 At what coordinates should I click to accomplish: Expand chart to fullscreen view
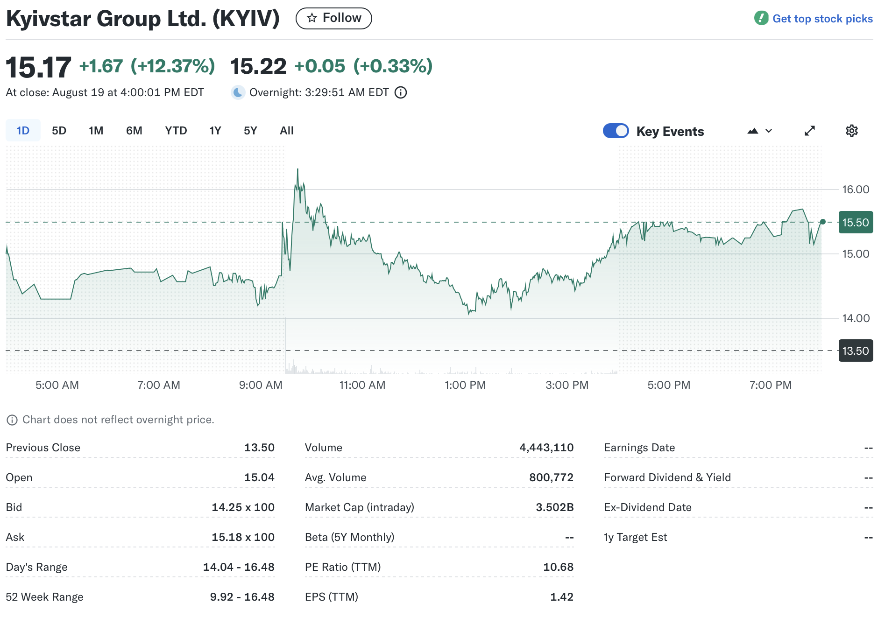pyautogui.click(x=809, y=131)
